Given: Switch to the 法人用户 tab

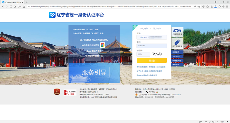Looking at the screenshot, I should pyautogui.click(x=157, y=28).
